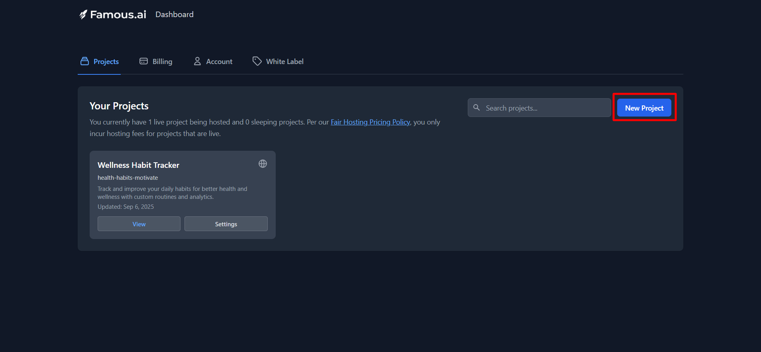The image size is (761, 352).
Task: Go to the Account tab
Action: tap(213, 62)
